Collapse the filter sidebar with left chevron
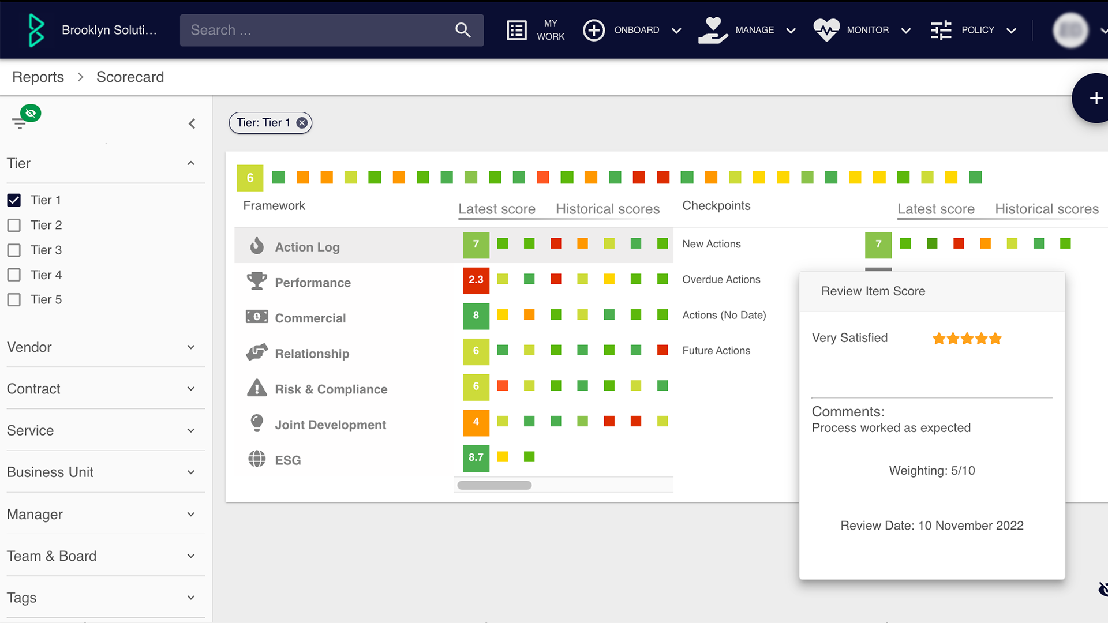This screenshot has width=1108, height=623. click(x=192, y=123)
